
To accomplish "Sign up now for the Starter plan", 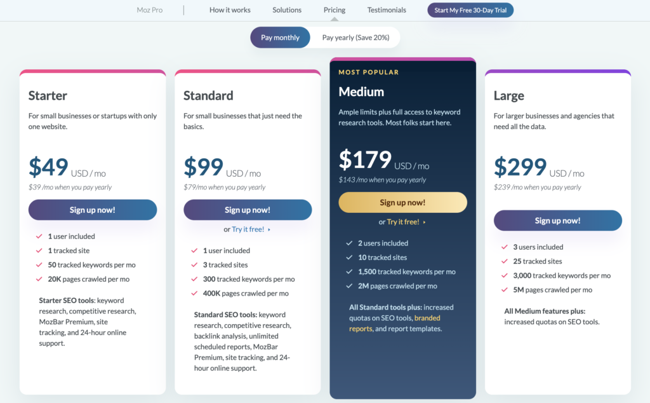I will point(93,210).
